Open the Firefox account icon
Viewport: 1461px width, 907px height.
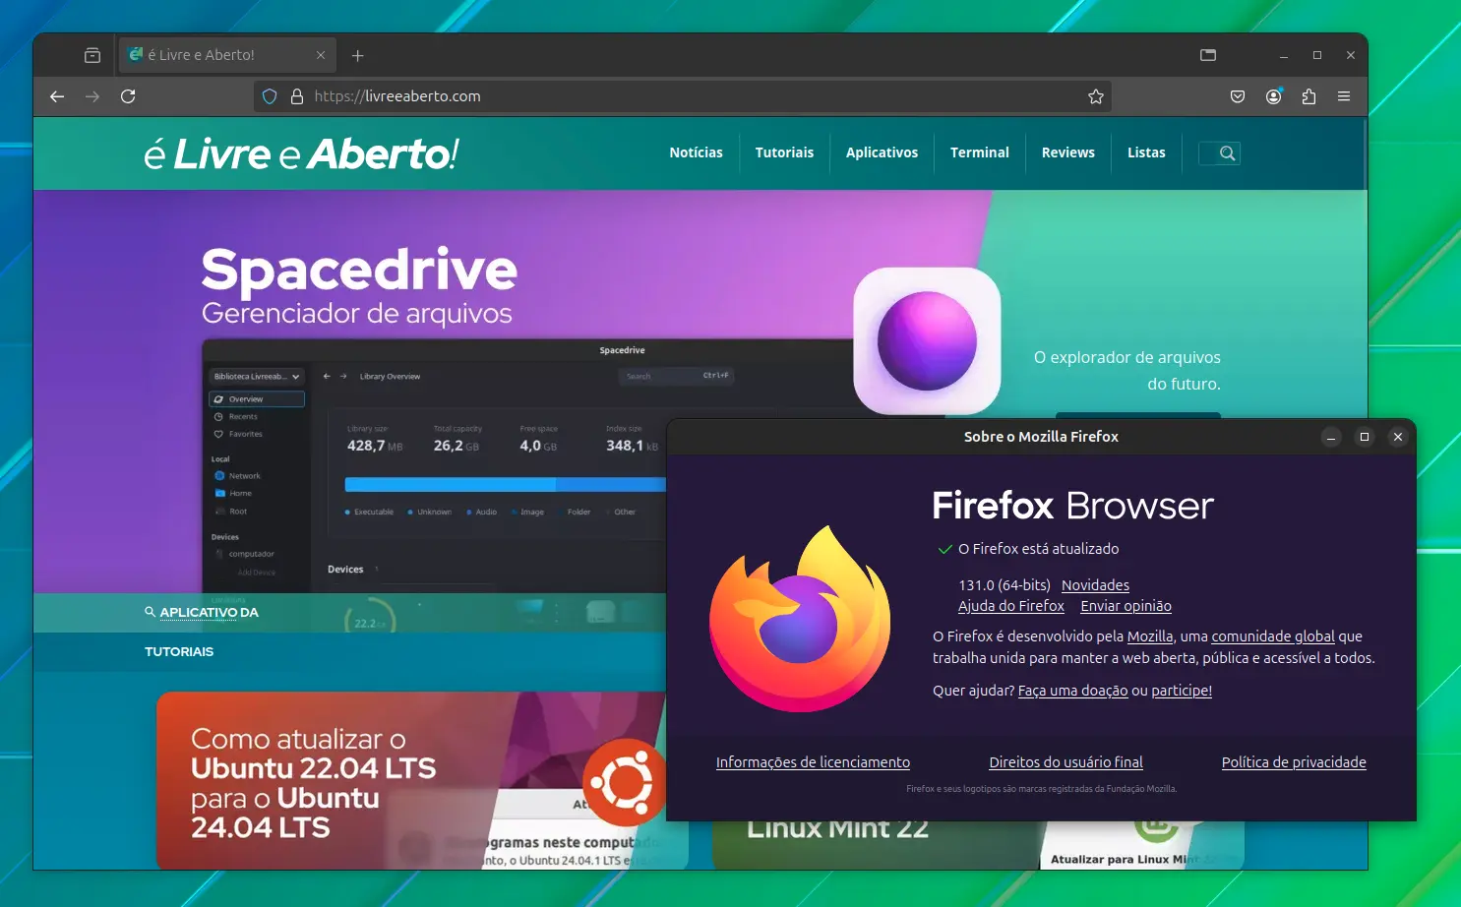click(x=1274, y=96)
